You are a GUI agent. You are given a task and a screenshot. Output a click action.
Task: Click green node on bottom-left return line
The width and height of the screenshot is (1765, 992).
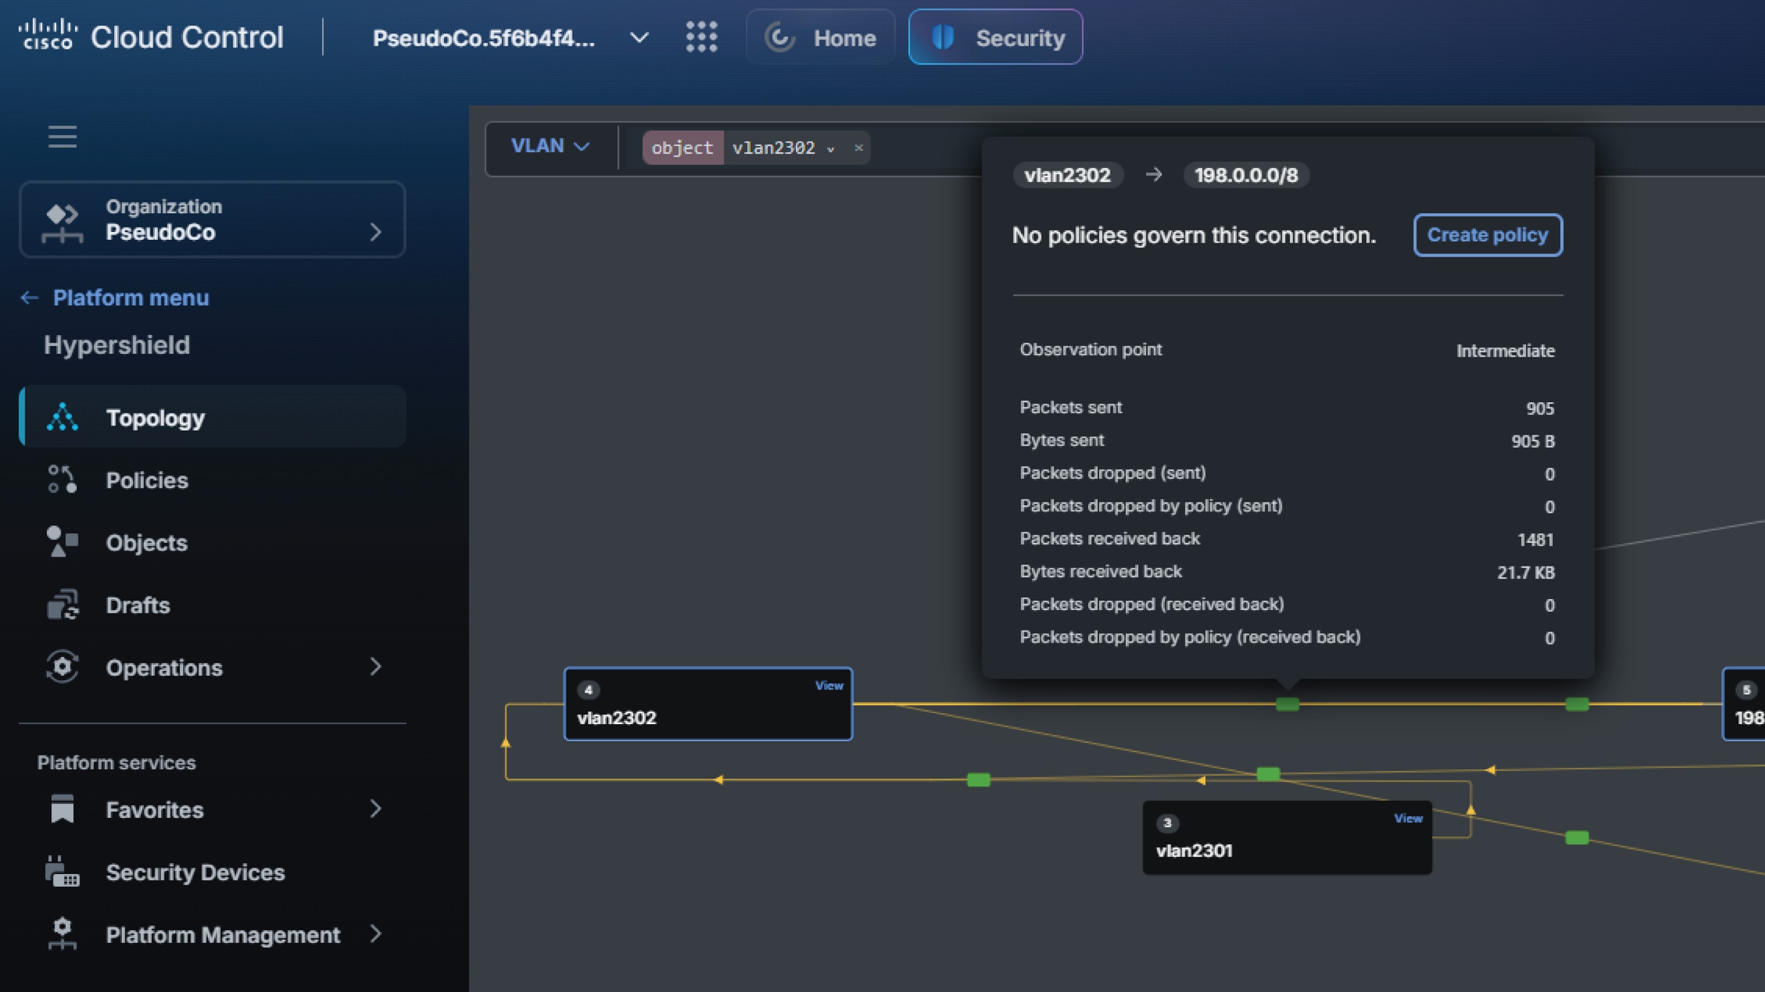(978, 780)
